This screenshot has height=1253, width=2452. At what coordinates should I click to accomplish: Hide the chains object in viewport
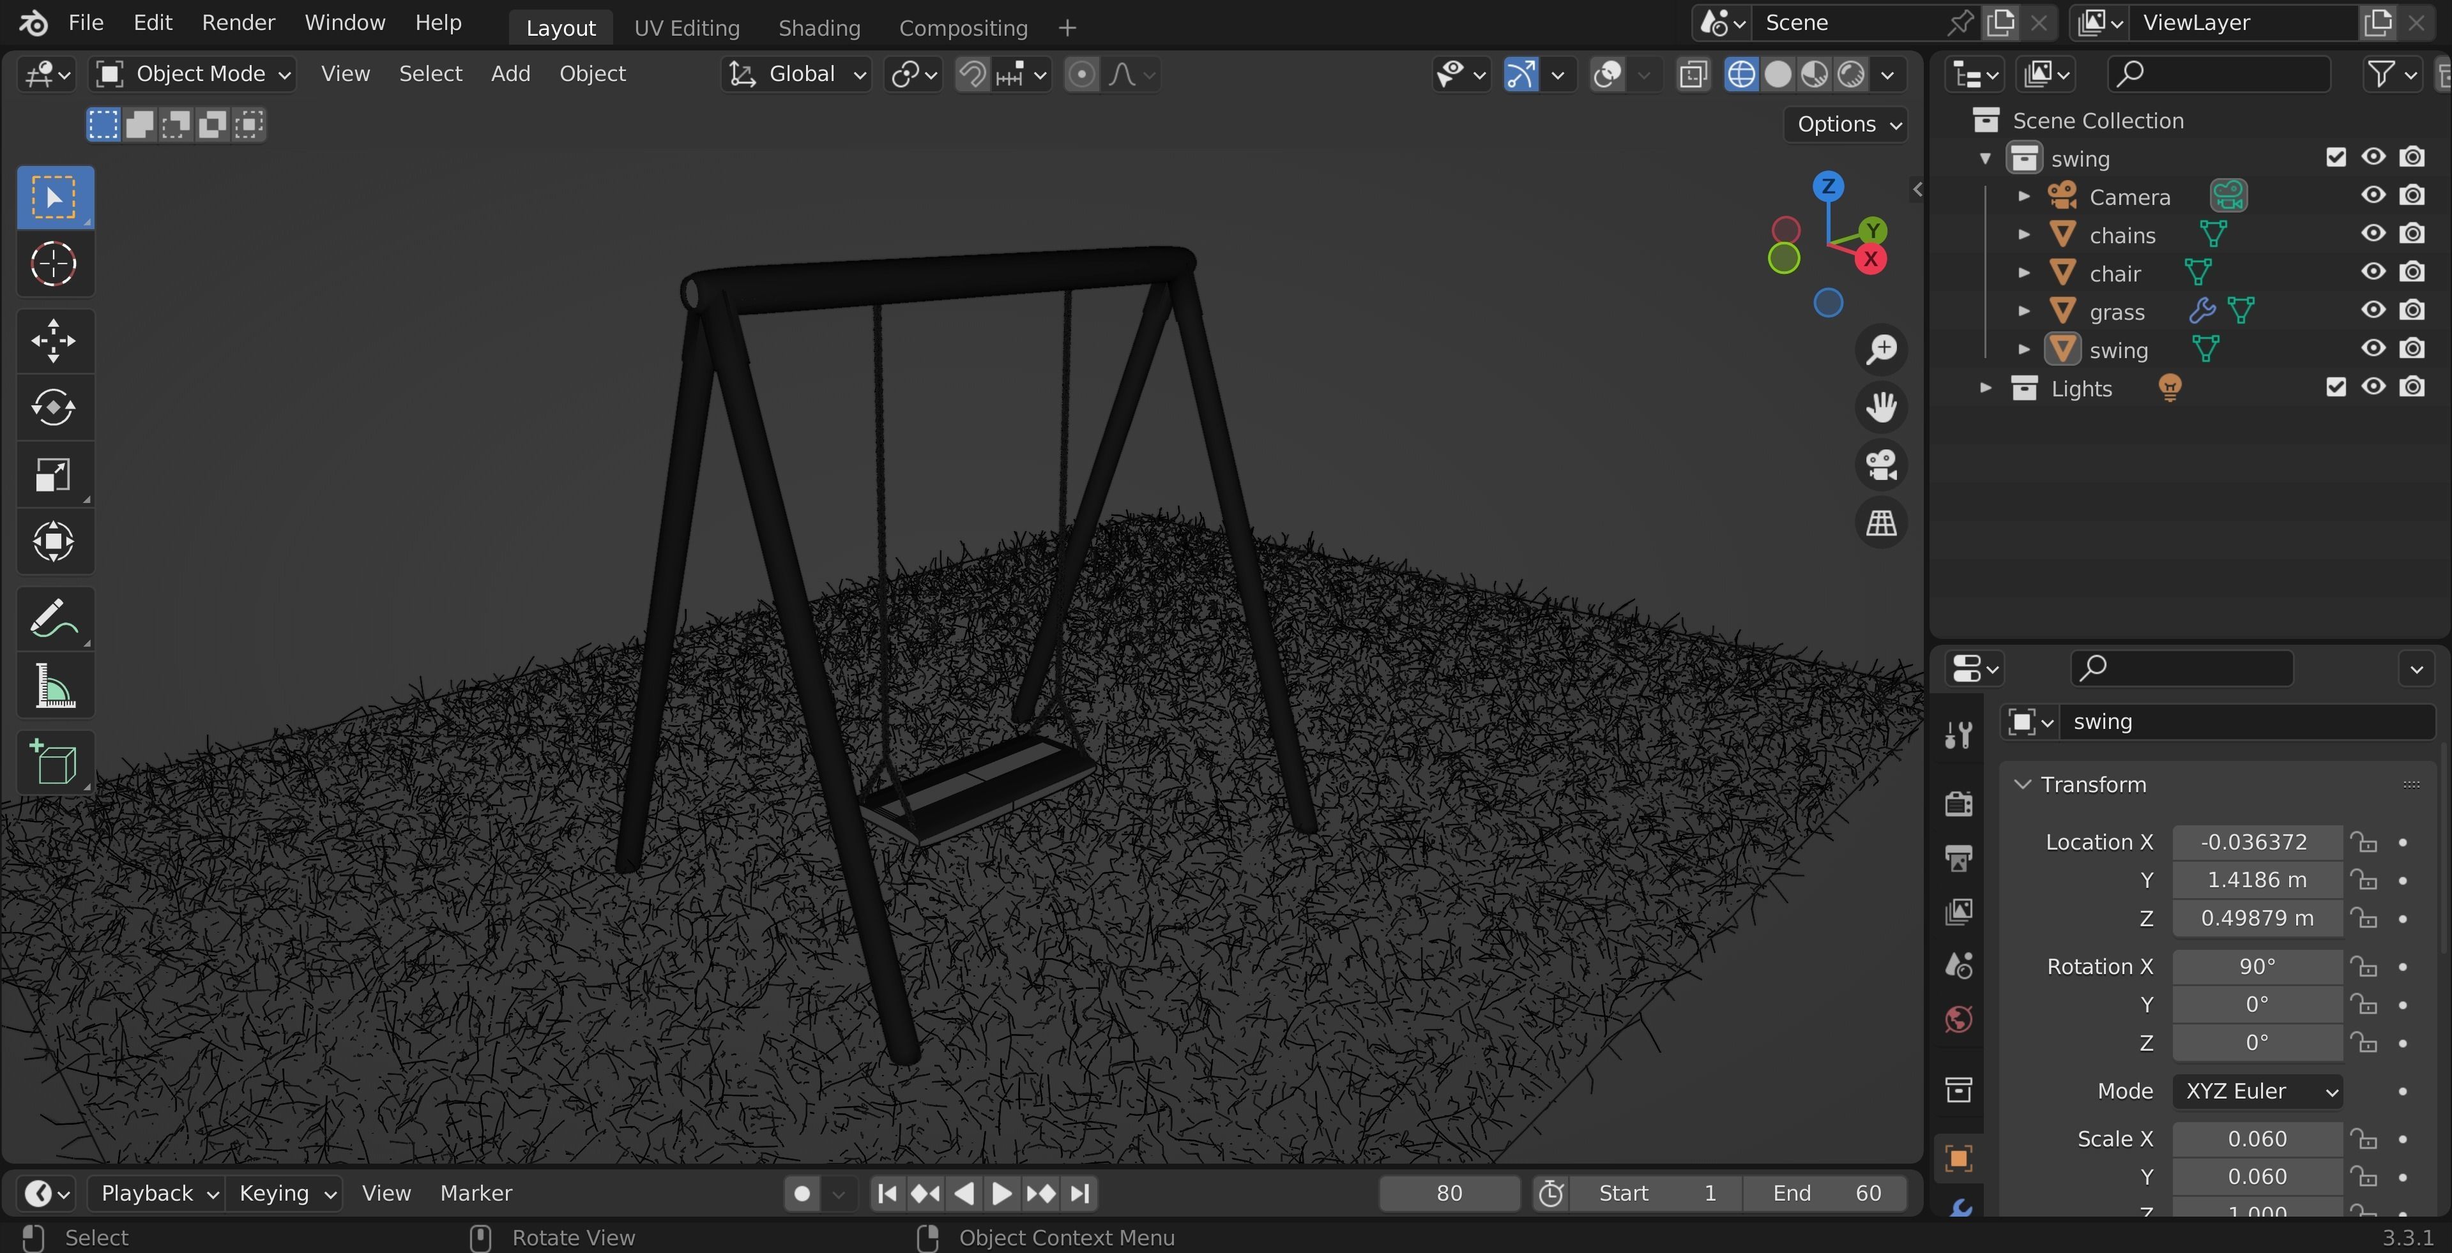tap(2373, 234)
